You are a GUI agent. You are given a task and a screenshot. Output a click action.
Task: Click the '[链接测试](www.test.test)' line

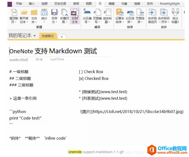105,92
